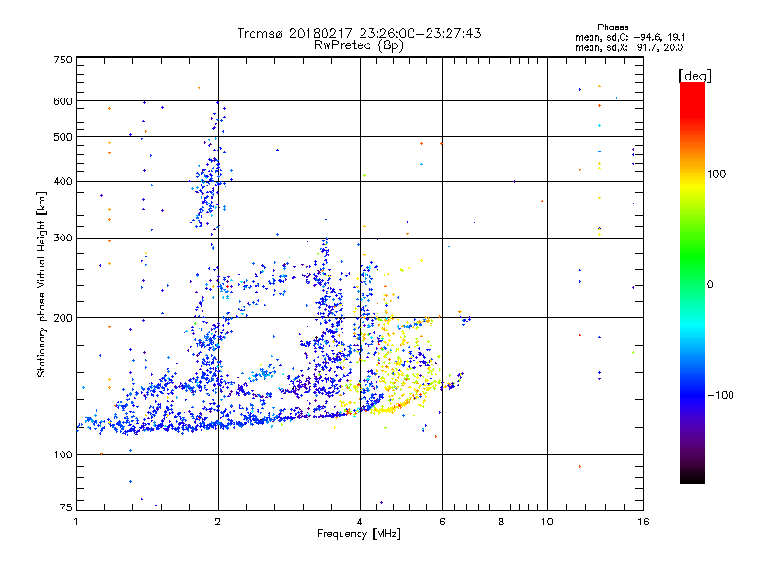Viewport: 757px width, 568px height.
Task: Click the black bottom of the phase colorbar
Action: tap(693, 476)
